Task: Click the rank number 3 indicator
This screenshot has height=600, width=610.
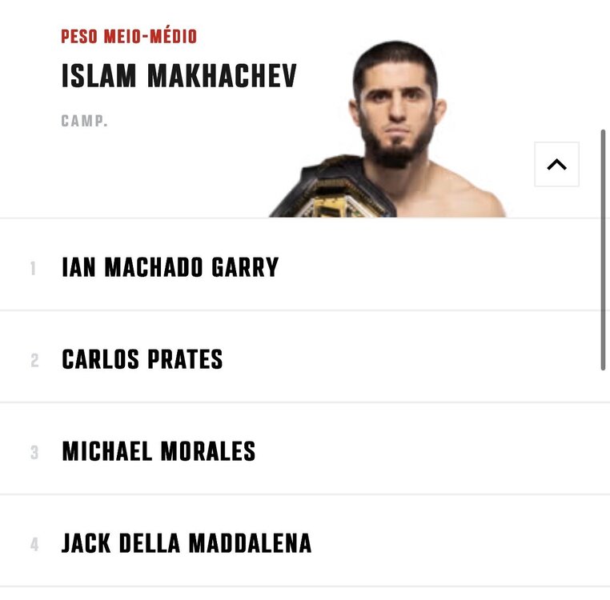Action: point(34,453)
